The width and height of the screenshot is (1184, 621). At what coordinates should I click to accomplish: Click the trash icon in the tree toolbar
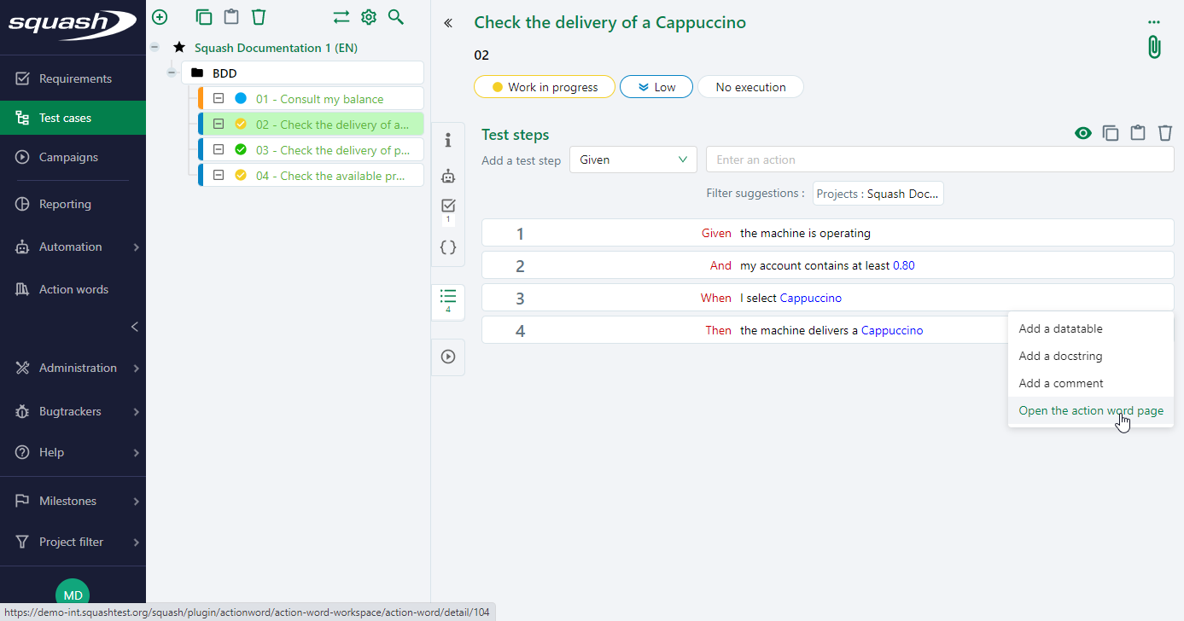click(x=259, y=17)
